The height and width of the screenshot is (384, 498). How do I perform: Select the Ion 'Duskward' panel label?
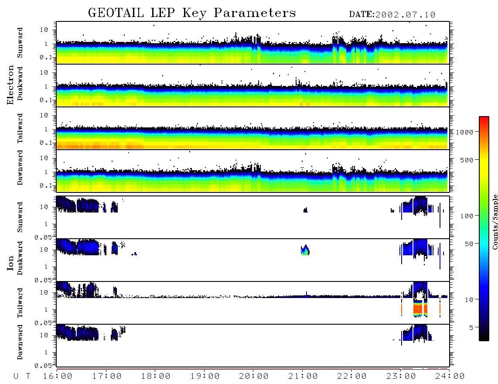coord(20,258)
